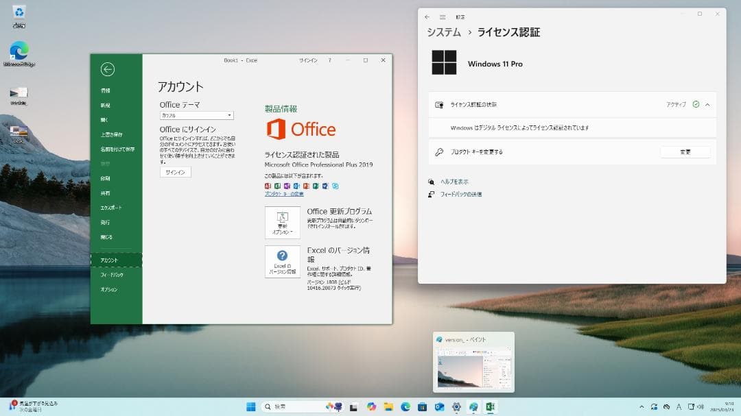Click the Word icon in the included products row
This screenshot has width=741, height=416.
[325, 186]
